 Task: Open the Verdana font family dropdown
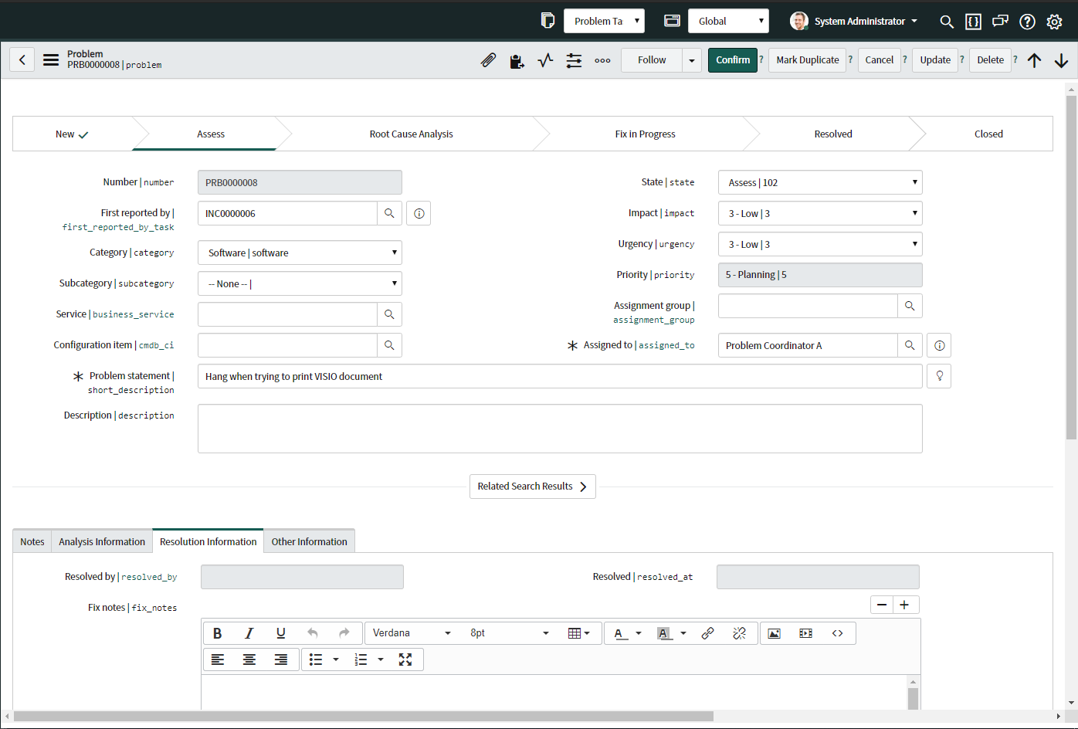tap(412, 633)
